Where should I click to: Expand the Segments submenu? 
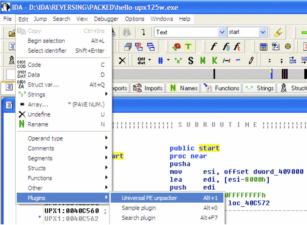click(x=64, y=158)
